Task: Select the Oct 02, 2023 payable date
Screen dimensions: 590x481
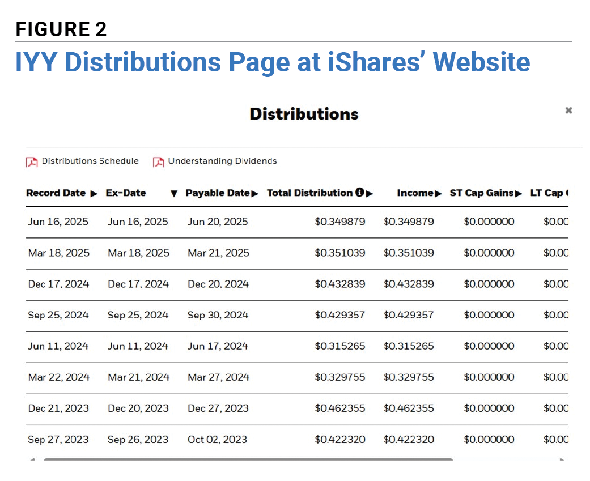Action: [x=217, y=440]
